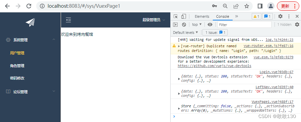Screen dimensions: 301x122
Task: Open the top context dropdown
Action: coord(197,24)
